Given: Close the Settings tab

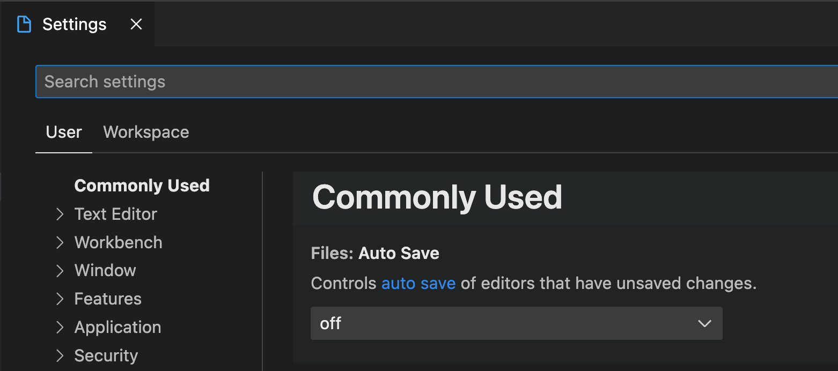Looking at the screenshot, I should [136, 24].
